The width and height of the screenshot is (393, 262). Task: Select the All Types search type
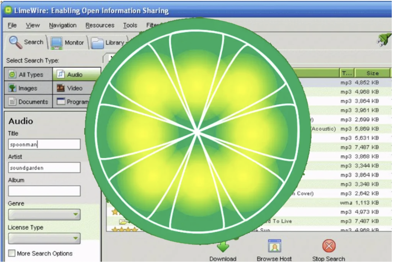[x=28, y=75]
